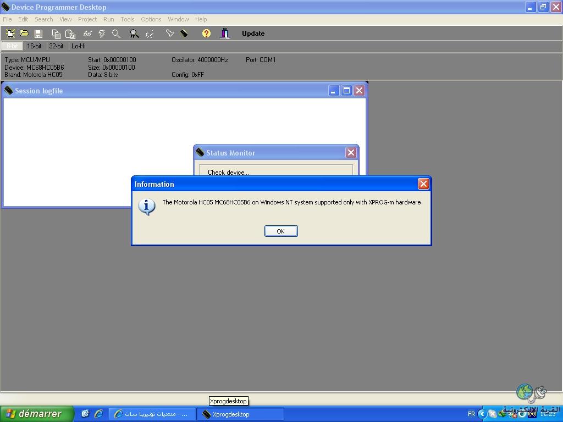Click the sparkle wand Erase icon

(150, 34)
